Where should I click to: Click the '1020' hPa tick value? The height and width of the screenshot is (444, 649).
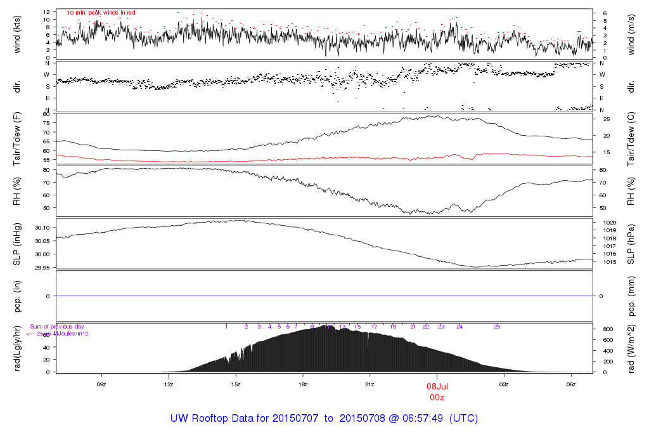[x=609, y=223]
